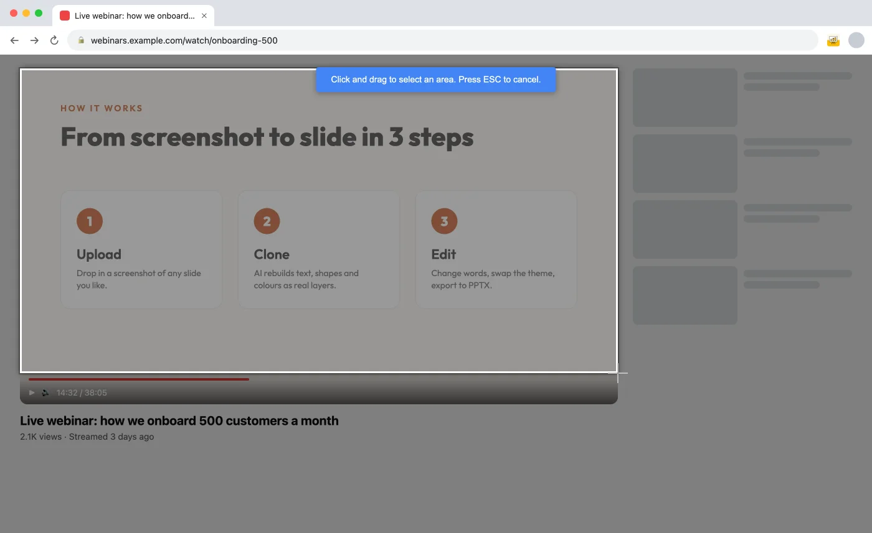The image size is (872, 533).
Task: Click '2.1K views · Streamed 3 days ago' text
Action: (87, 437)
